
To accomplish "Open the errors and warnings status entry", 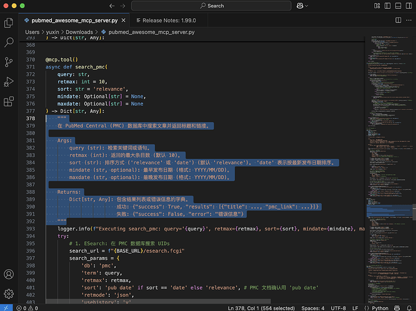I will coord(27,308).
